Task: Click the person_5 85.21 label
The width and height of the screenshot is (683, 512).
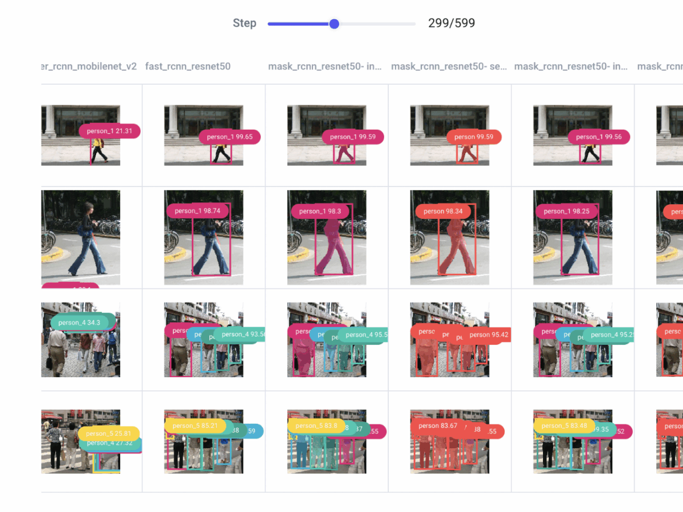Action: (195, 426)
